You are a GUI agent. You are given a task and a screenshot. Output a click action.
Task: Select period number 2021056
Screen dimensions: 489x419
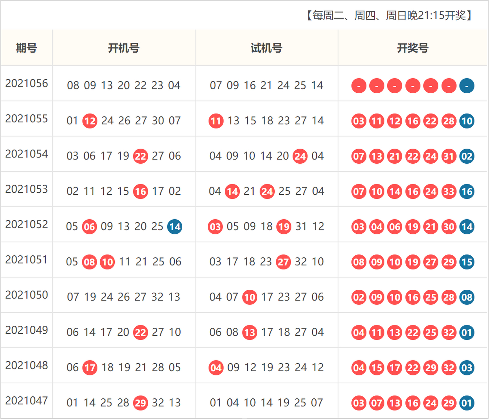coord(27,83)
